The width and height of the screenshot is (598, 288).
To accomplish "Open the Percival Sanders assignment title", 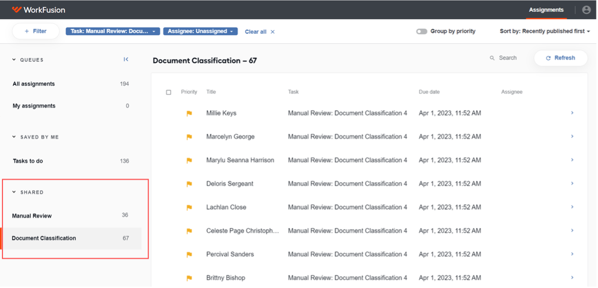I will pos(230,255).
